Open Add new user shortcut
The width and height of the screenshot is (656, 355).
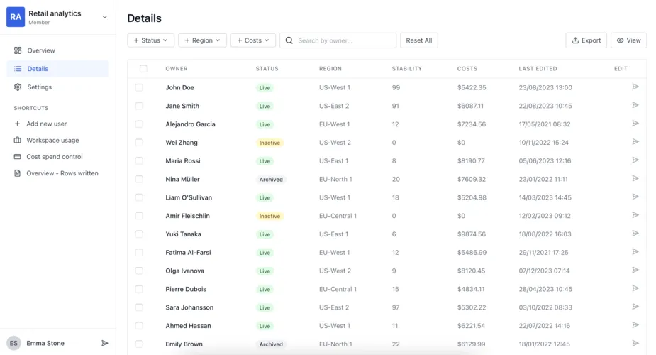(46, 124)
